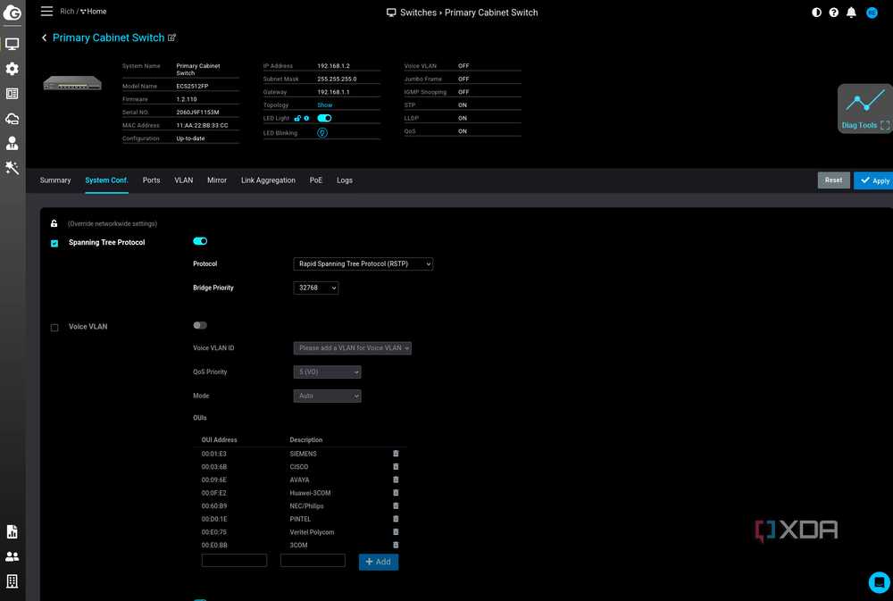Delete the Huawei-3COM OUI entry
Viewport: 893px width, 601px height.
[x=396, y=493]
